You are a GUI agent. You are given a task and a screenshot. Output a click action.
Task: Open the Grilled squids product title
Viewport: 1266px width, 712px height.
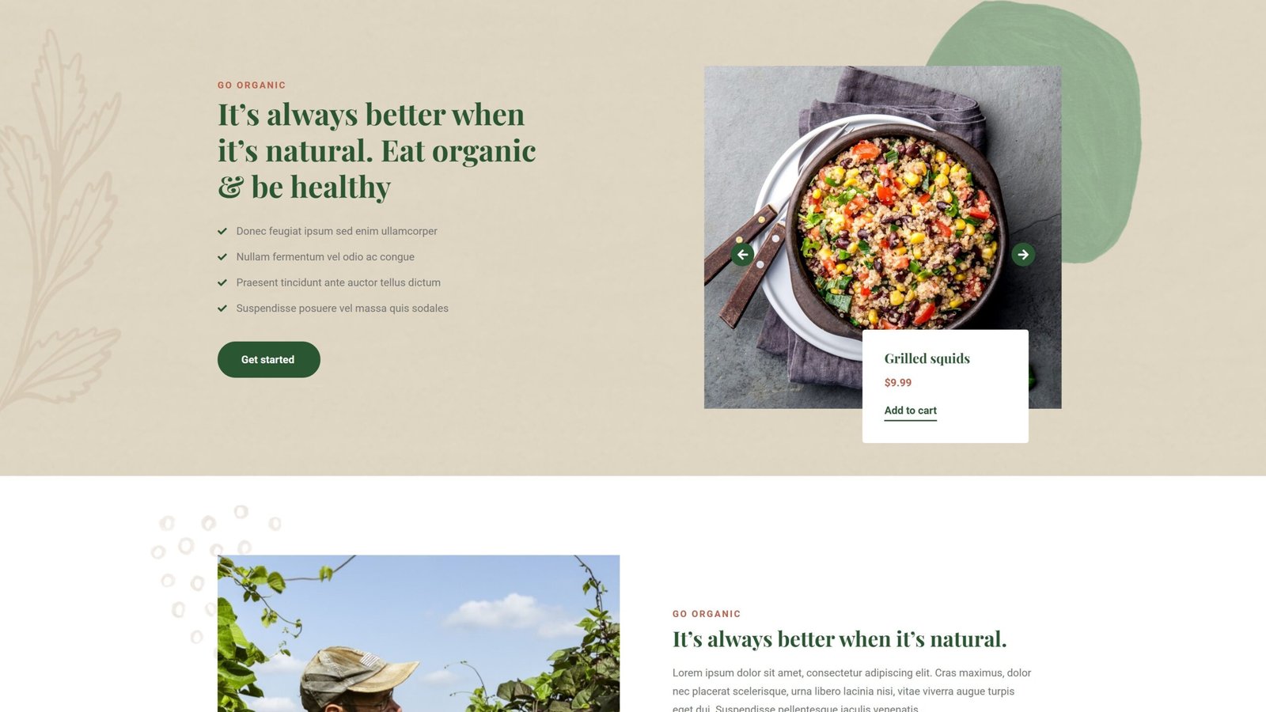click(927, 358)
